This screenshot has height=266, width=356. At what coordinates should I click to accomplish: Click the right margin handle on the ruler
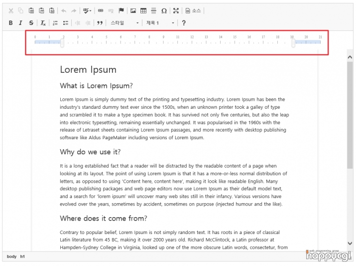coord(293,43)
